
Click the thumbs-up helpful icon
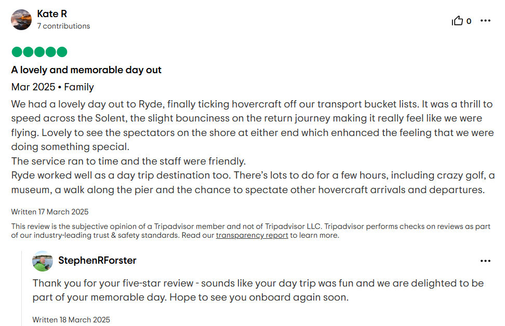click(457, 21)
